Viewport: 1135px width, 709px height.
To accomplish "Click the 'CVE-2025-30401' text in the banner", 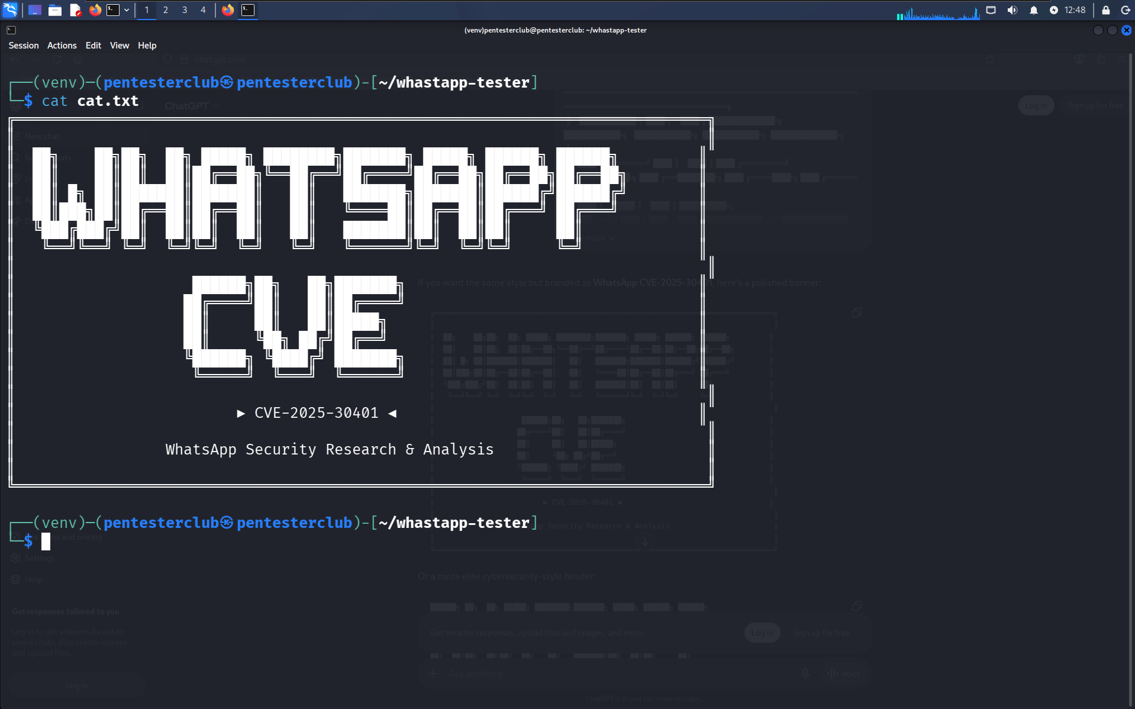I will coord(317,413).
